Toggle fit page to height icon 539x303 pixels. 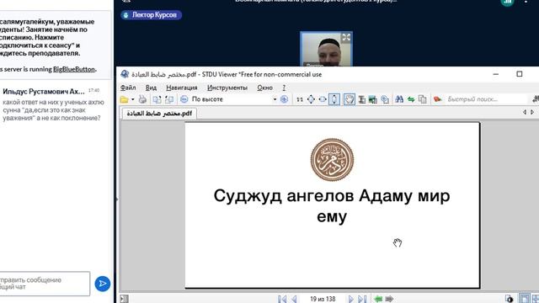334,99
